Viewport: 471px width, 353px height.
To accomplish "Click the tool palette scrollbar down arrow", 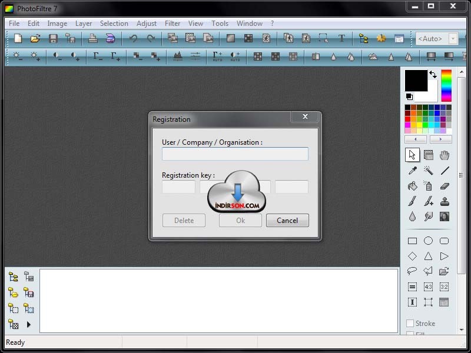I will (462, 329).
